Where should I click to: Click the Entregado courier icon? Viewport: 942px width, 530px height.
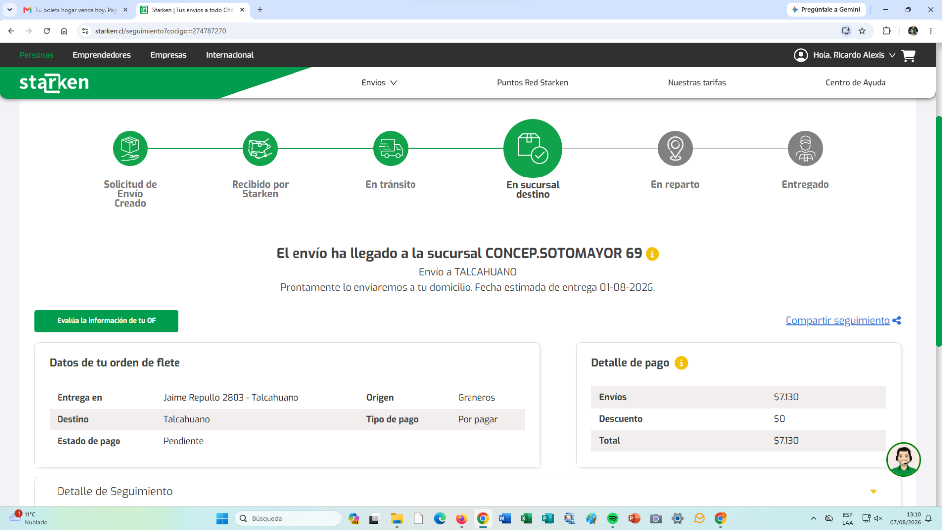805,148
